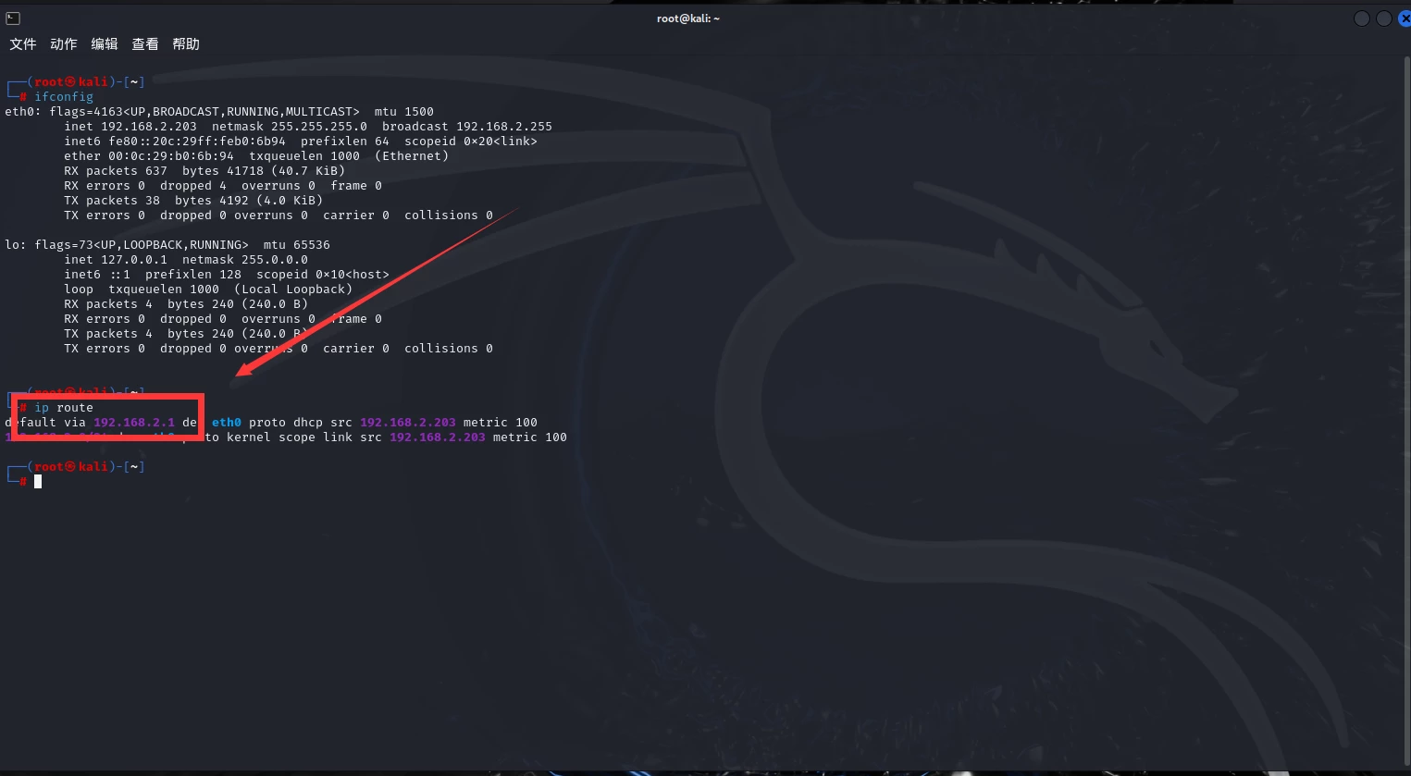
Task: Click the loopback address 127.0.0.1
Action: [x=134, y=260]
